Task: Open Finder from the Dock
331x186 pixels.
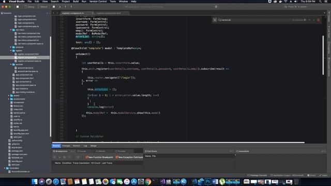Action: (x=35, y=181)
